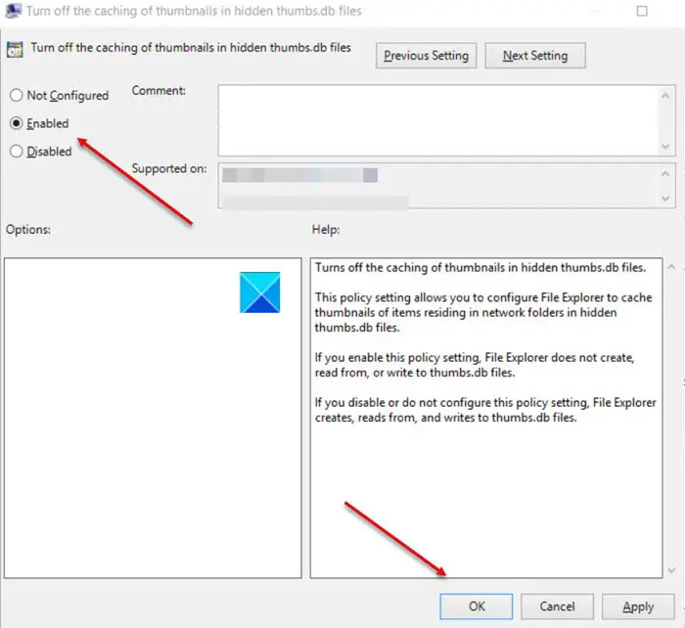Select the Enabled radio button
Image resolution: width=685 pixels, height=628 pixels.
click(17, 123)
